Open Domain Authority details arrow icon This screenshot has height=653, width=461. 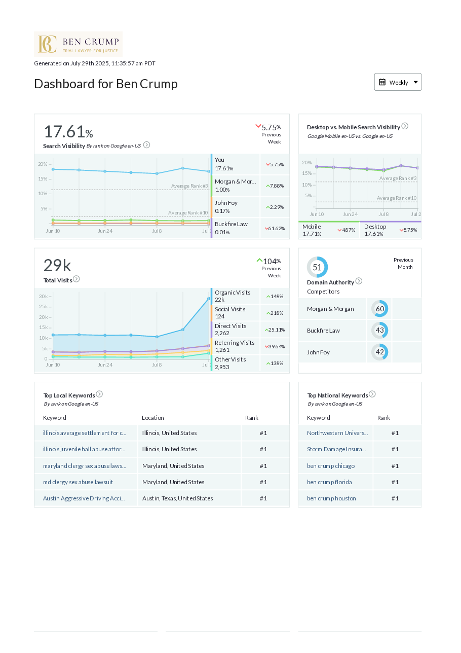(x=359, y=281)
